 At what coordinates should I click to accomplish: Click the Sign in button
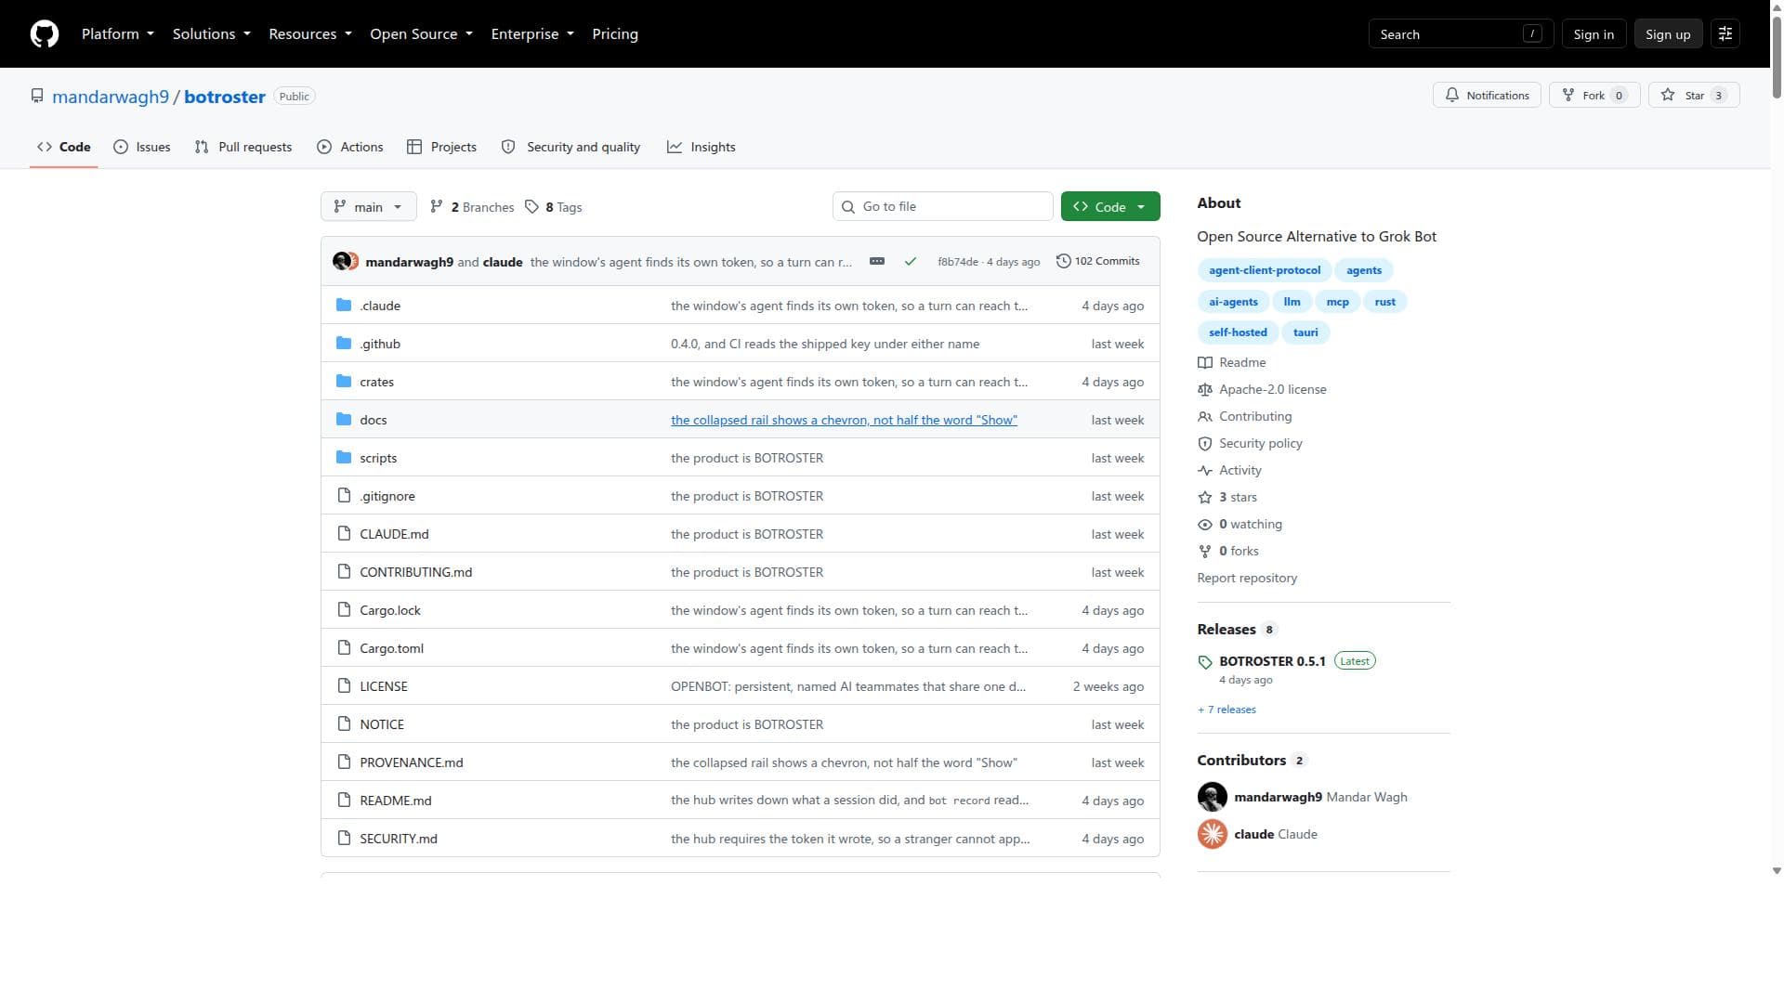pos(1594,34)
